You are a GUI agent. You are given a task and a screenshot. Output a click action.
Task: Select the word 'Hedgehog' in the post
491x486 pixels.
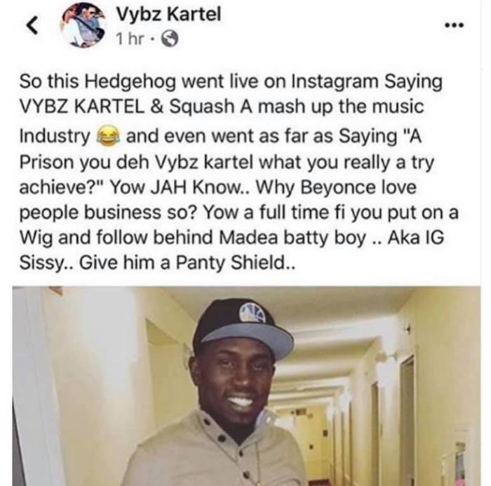point(130,82)
